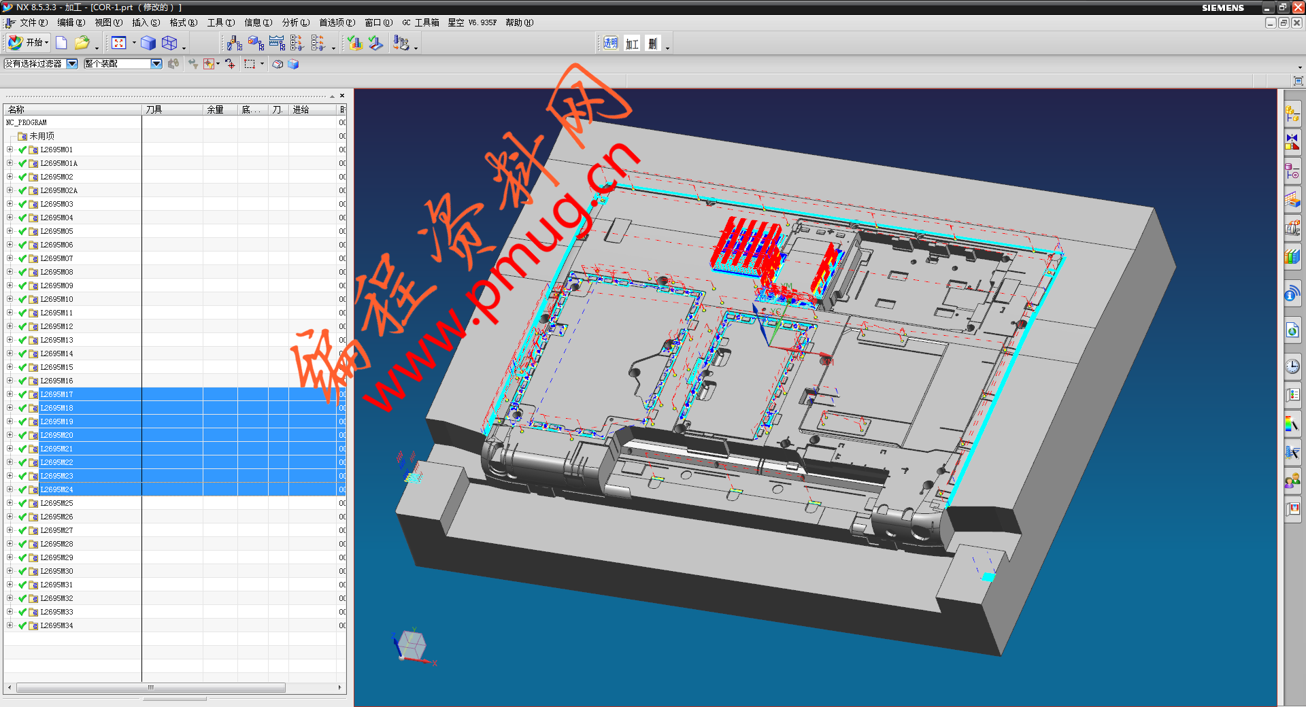Open the 文件 menu
This screenshot has width=1306, height=707.
click(x=33, y=22)
